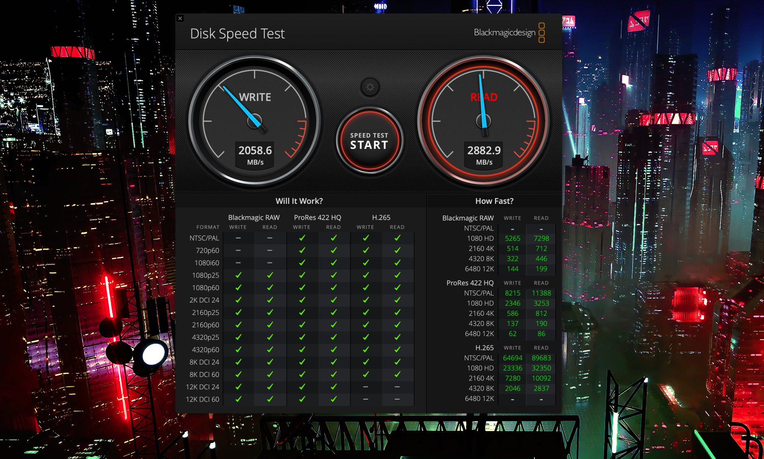Click the Blackmagic RAW read checkmark for 1080p60
This screenshot has width=764, height=459.
(x=270, y=287)
